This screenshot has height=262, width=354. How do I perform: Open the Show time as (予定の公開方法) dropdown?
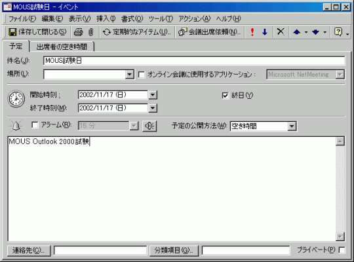292,126
